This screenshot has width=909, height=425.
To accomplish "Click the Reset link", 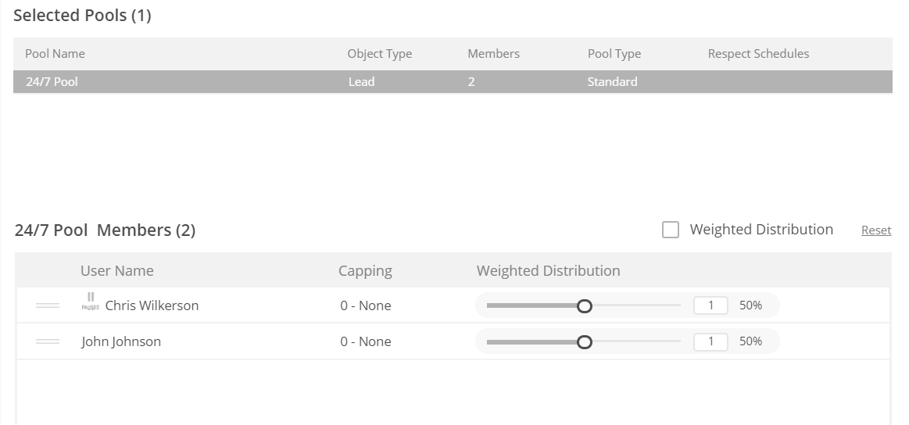I will click(875, 230).
